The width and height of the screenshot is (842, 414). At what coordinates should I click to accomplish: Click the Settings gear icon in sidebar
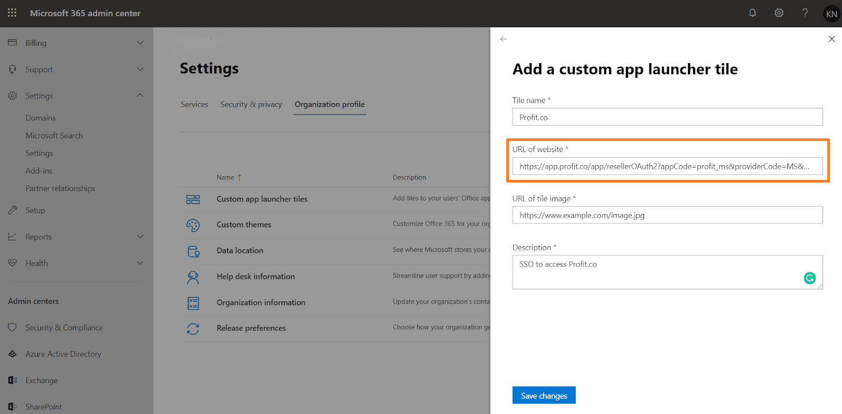13,96
